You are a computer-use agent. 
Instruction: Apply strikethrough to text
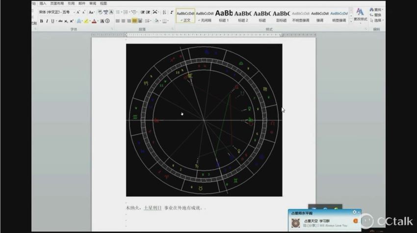[60, 21]
